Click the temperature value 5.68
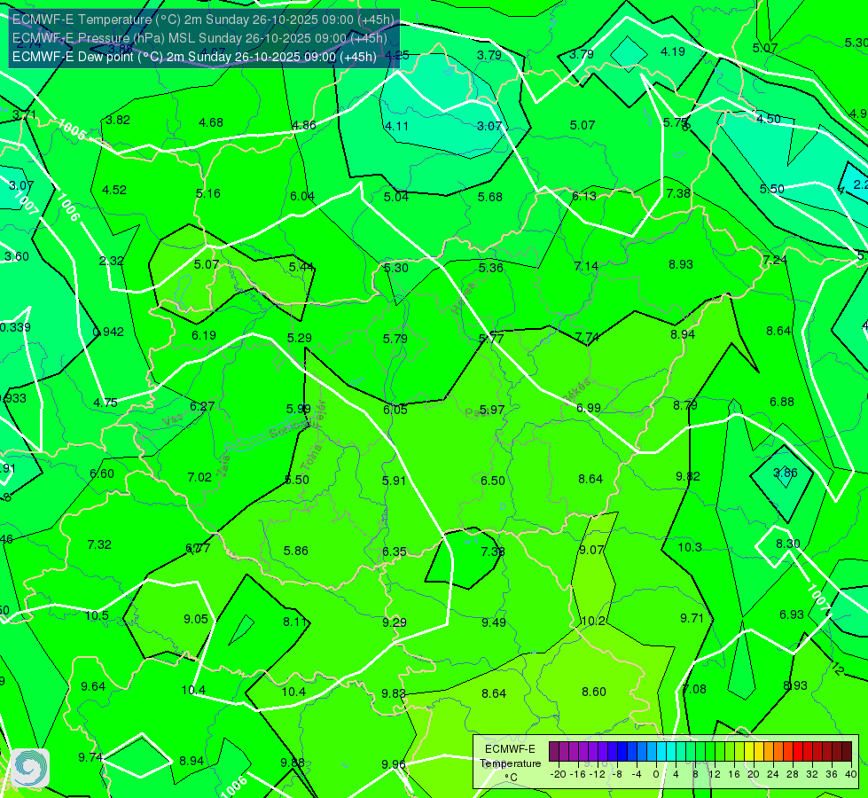This screenshot has width=868, height=798. (490, 197)
